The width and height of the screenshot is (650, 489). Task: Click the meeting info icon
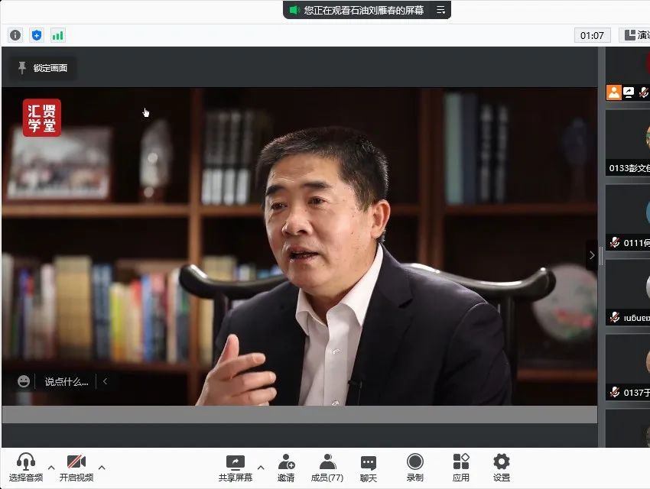(x=15, y=35)
